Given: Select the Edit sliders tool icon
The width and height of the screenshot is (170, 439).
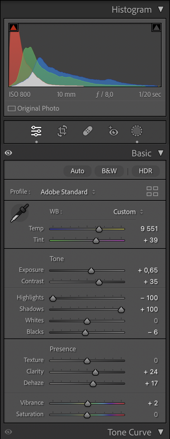Looking at the screenshot, I should tap(37, 131).
